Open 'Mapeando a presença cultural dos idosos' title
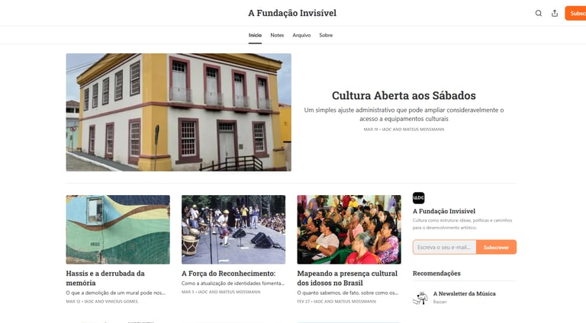This screenshot has height=323, width=586. click(x=347, y=278)
